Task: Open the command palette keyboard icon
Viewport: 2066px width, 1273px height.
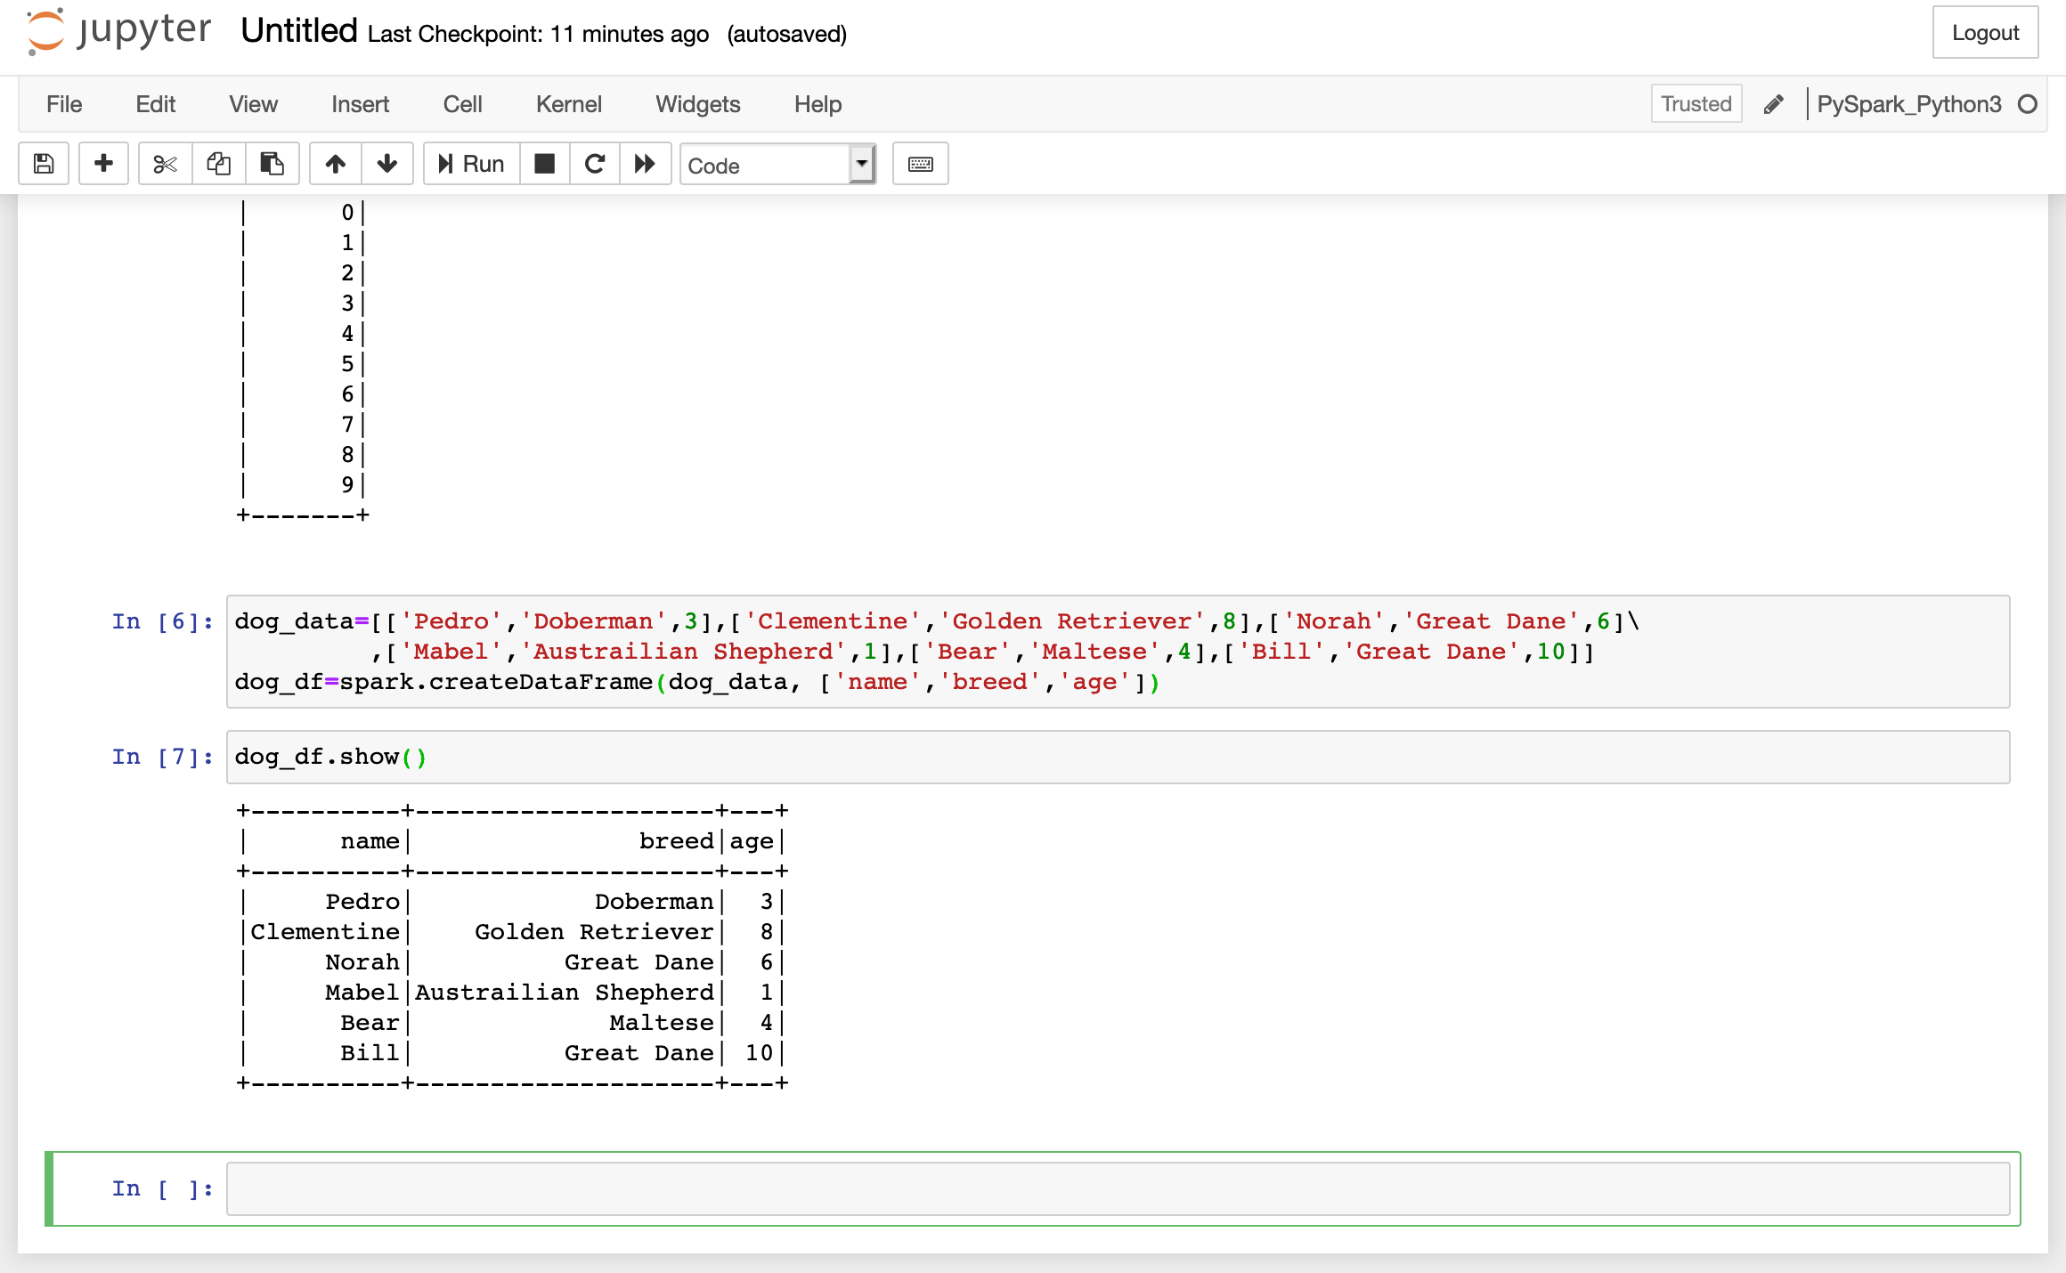Action: click(921, 164)
